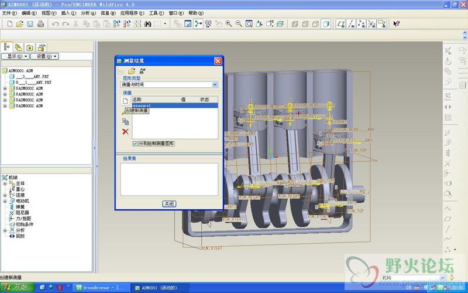Screen dimensions: 468x293
Task: Click the 关闭 close button in dialog
Action: tap(169, 204)
